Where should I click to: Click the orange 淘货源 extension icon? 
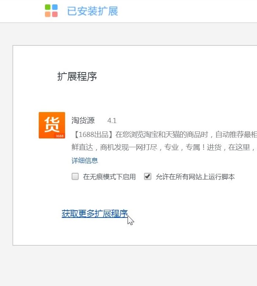[52, 125]
